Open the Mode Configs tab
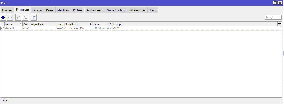This screenshot has width=284, height=104. tap(116, 10)
